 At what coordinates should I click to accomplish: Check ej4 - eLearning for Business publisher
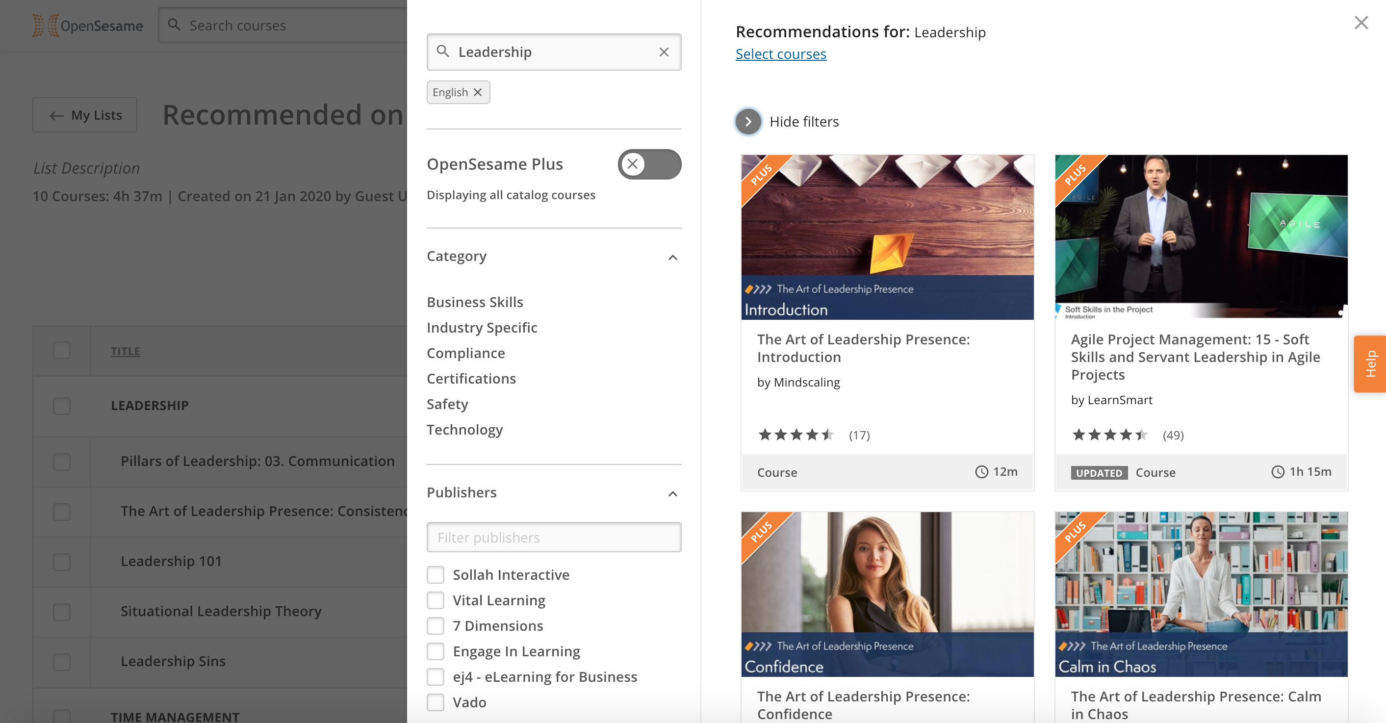[x=436, y=677]
